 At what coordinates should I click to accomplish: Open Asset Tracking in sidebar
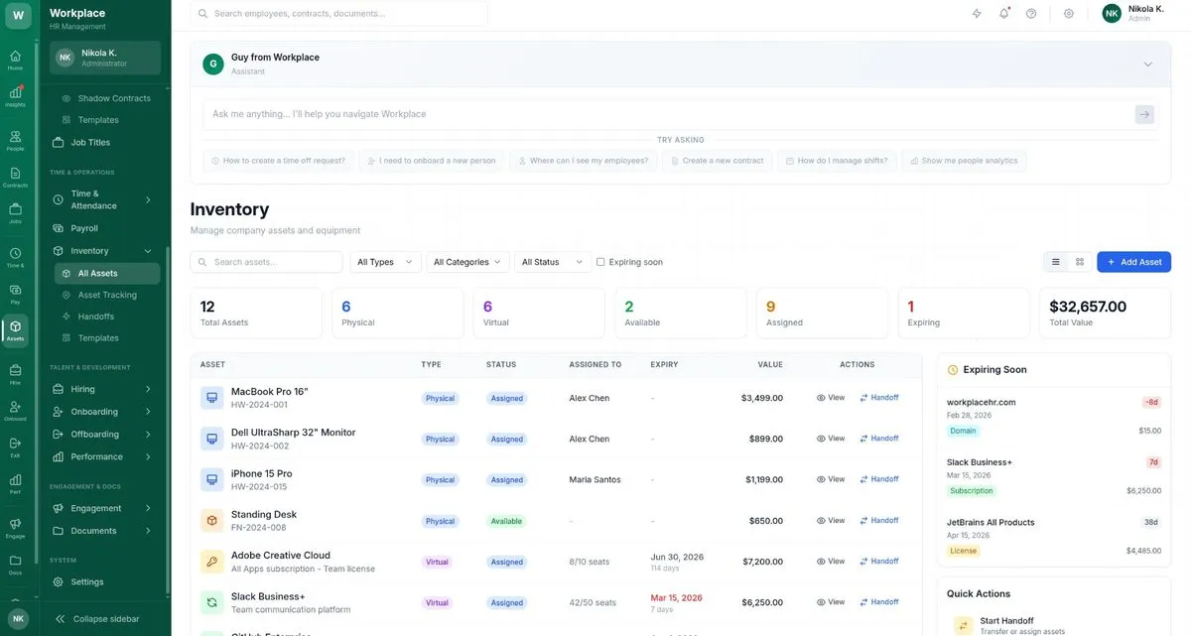[107, 295]
